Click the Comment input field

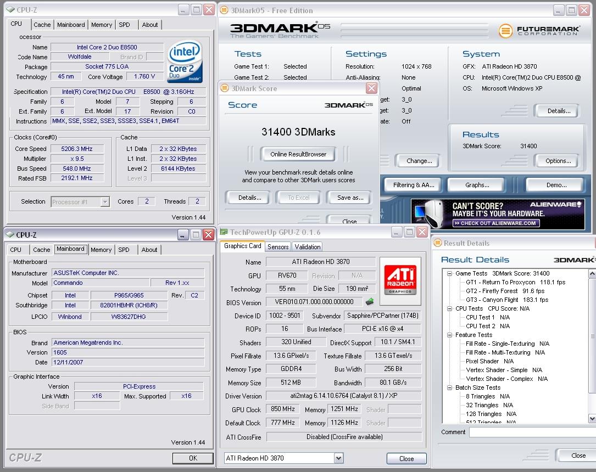click(532, 432)
